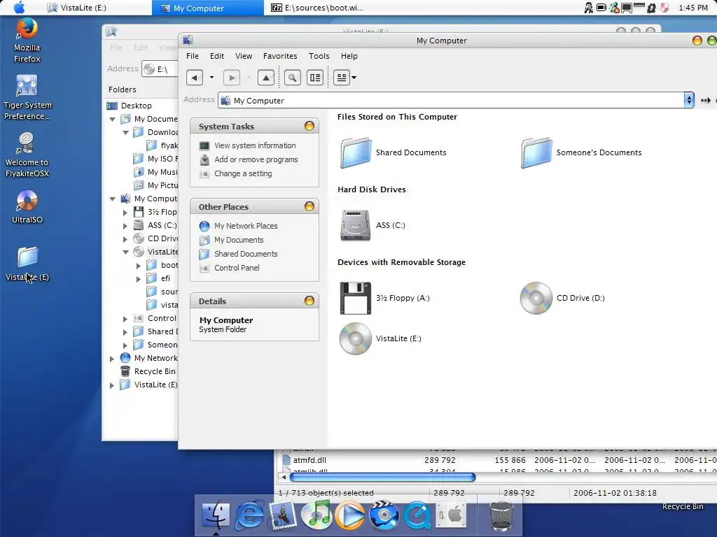Collapse VistaLite tree node in Folders

[126, 252]
